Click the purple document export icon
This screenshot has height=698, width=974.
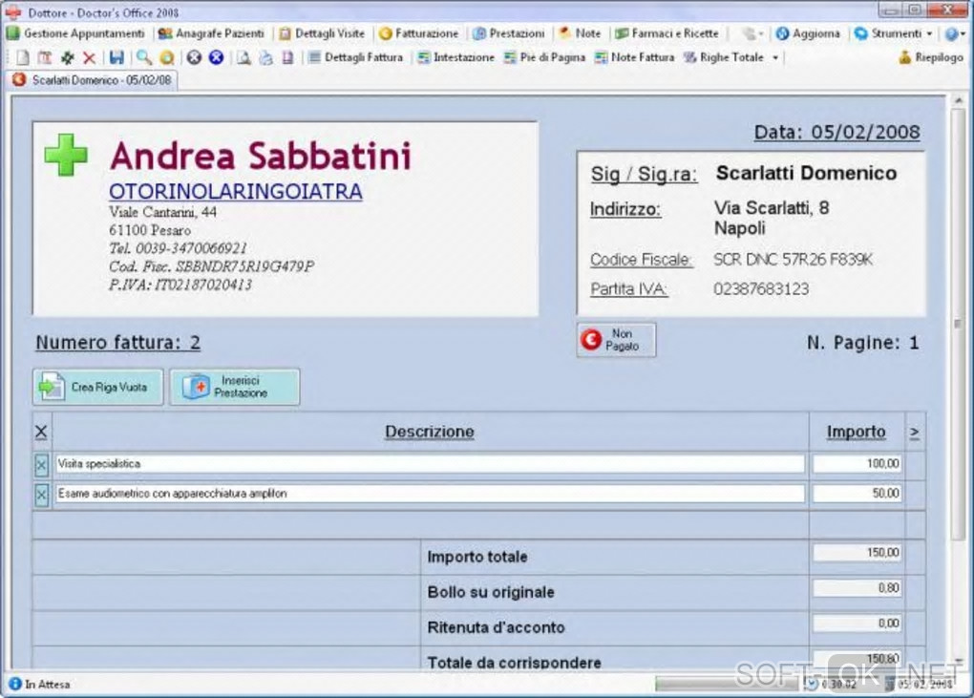[x=287, y=57]
